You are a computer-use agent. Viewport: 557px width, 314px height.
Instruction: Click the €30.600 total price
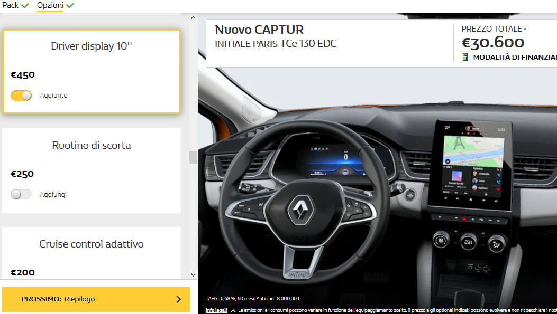click(492, 43)
